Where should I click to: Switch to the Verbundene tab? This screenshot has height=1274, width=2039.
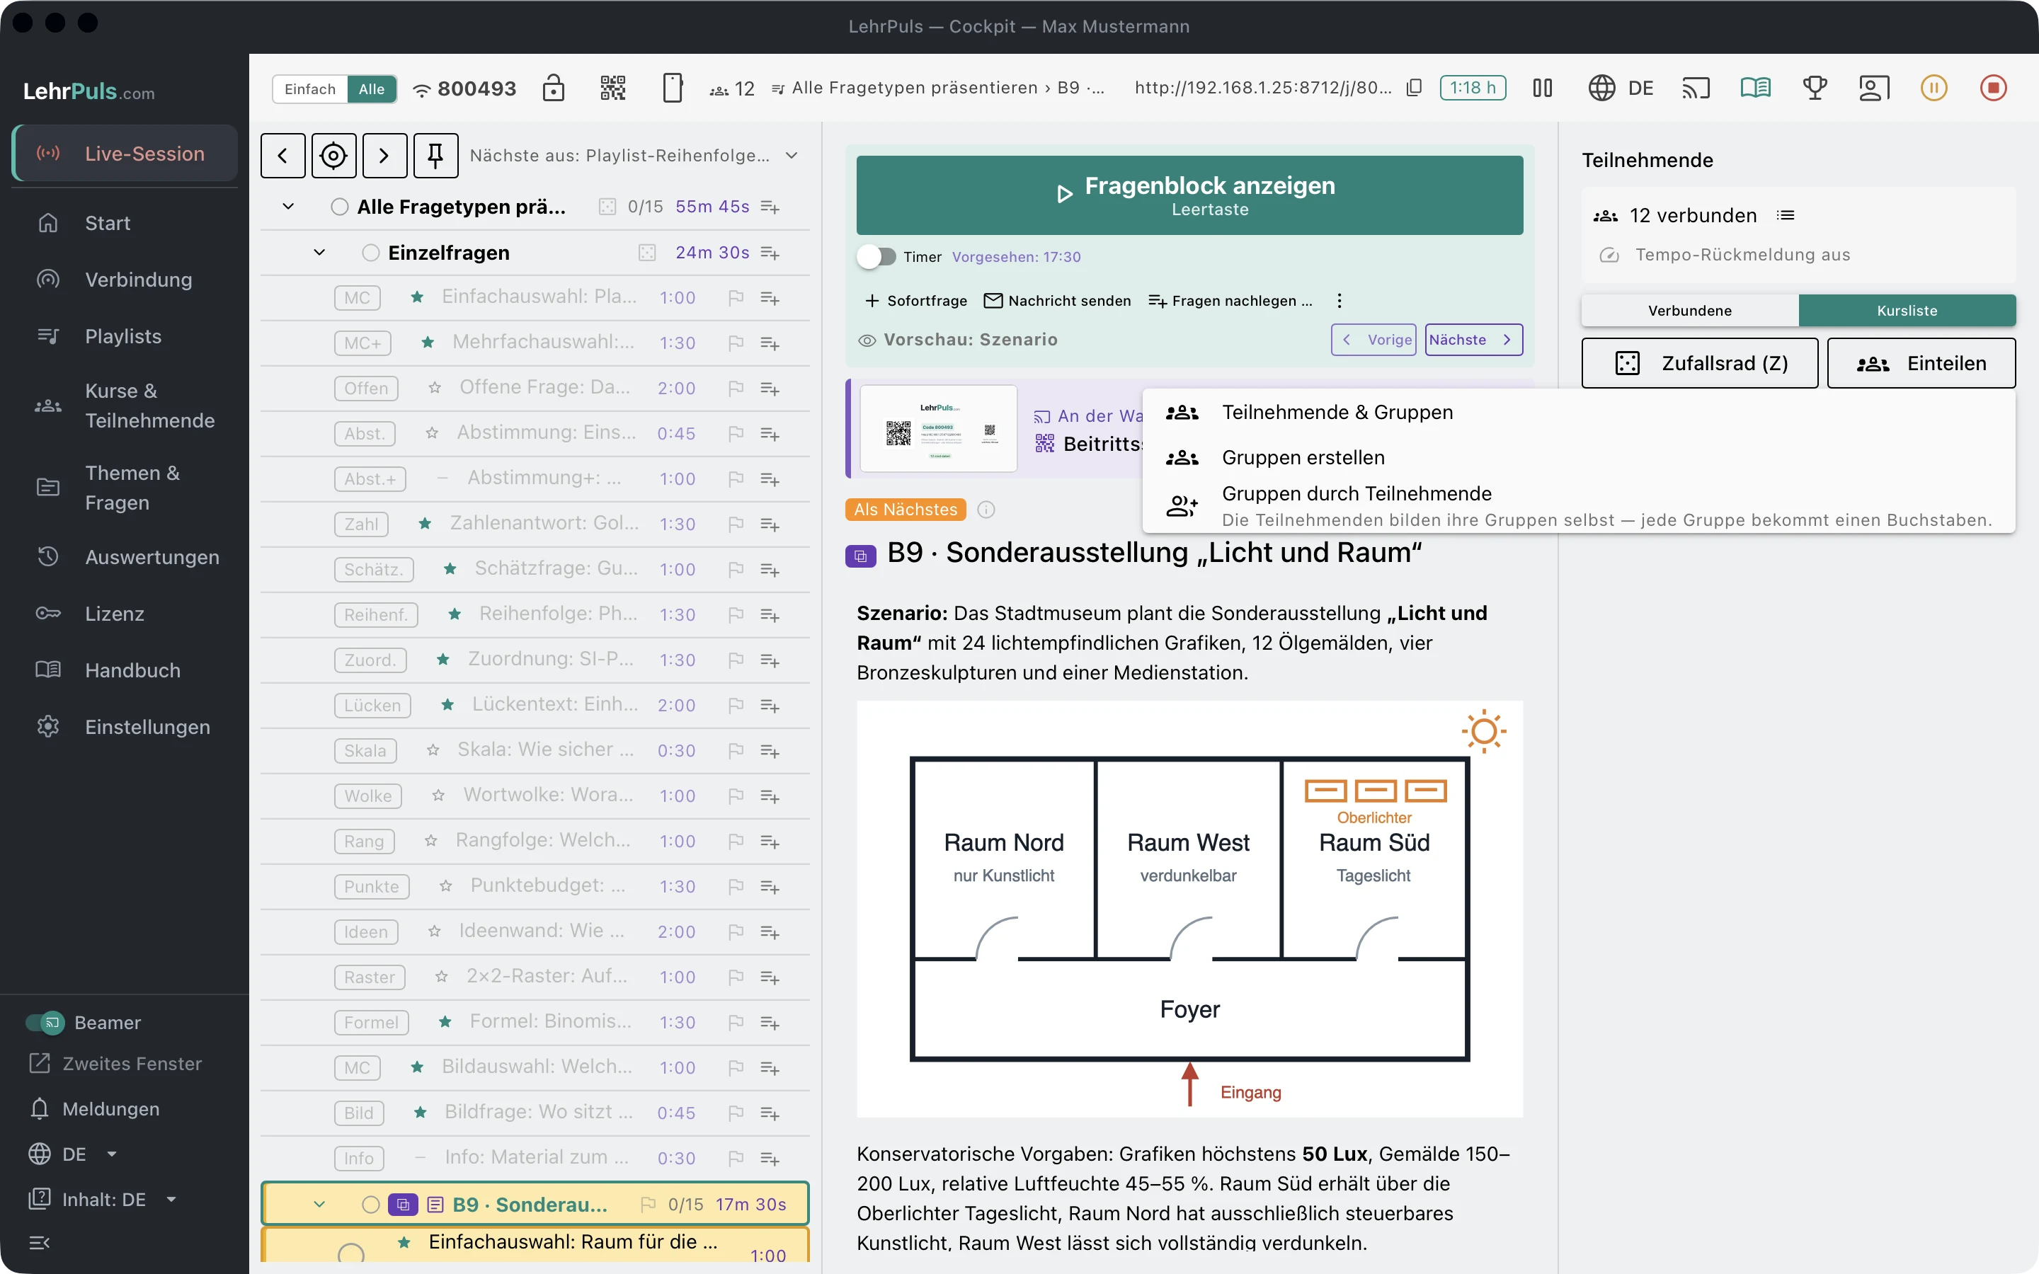pyautogui.click(x=1690, y=310)
